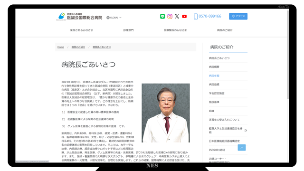Open 病院概要 in the sidebar
Screen dimensions: 304x171
click(x=214, y=67)
